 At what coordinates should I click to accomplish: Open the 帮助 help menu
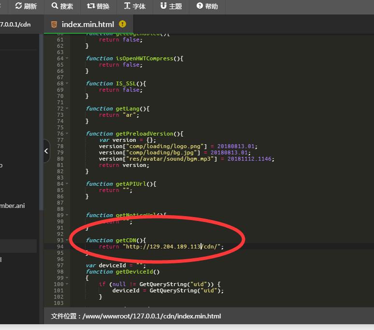(x=207, y=6)
